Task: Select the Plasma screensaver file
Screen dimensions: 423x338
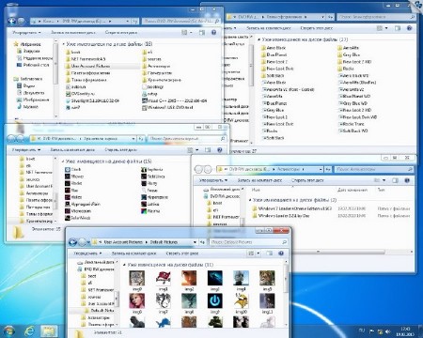Action: point(150,211)
